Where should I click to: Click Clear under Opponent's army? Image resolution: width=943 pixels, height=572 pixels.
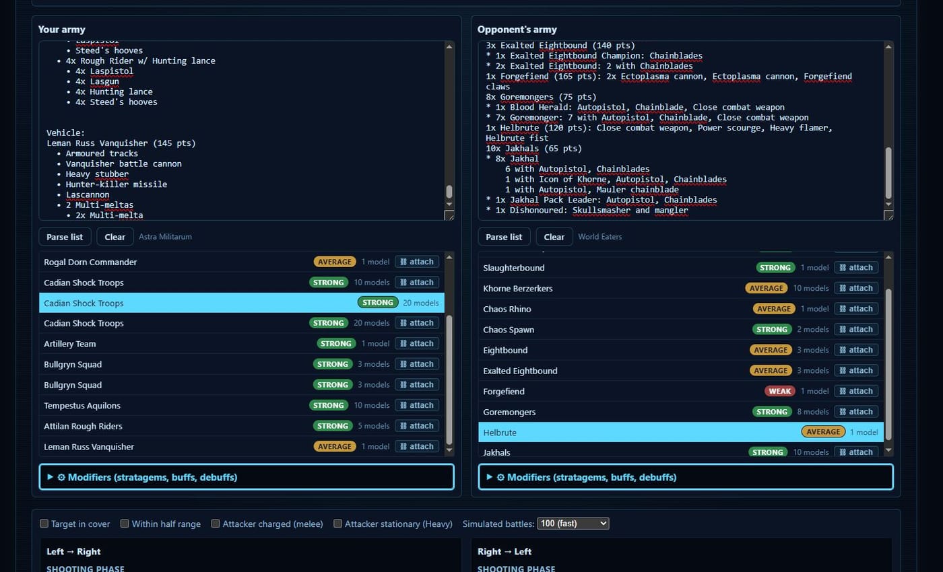554,237
